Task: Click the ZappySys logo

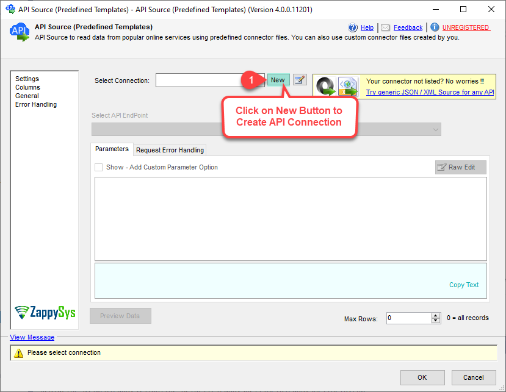Action: [45, 313]
